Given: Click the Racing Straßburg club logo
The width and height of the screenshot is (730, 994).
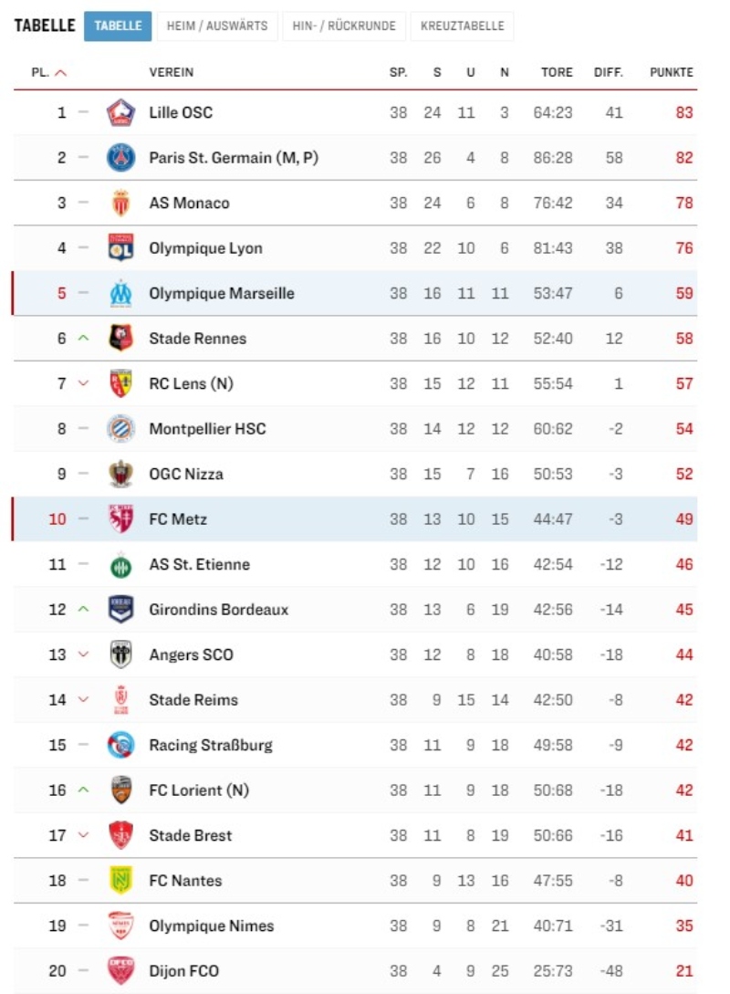Looking at the screenshot, I should point(120,745).
